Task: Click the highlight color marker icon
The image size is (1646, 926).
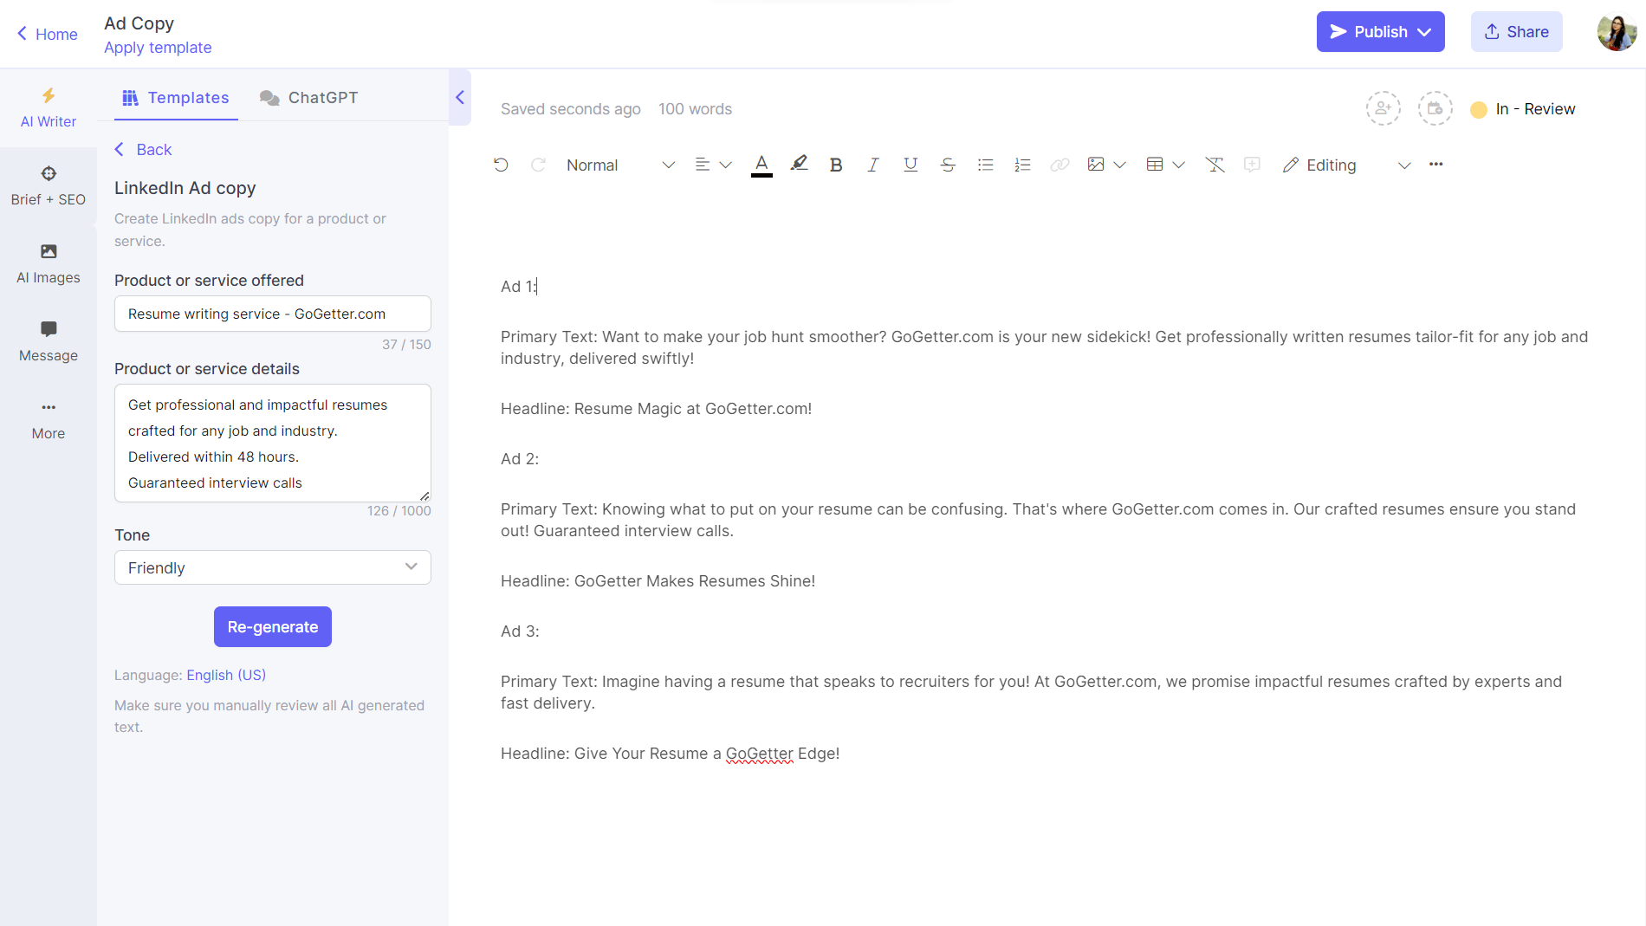Action: (799, 164)
